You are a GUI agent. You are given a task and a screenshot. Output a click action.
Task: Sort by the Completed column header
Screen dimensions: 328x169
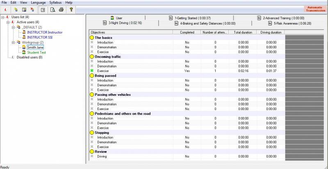pyautogui.click(x=187, y=32)
